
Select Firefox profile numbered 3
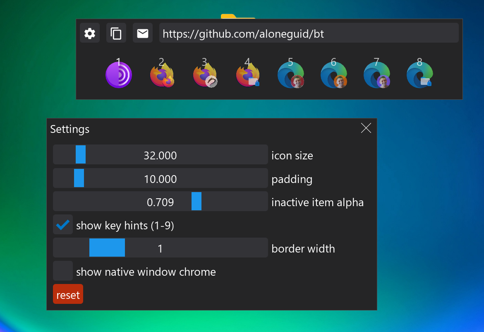click(x=205, y=75)
